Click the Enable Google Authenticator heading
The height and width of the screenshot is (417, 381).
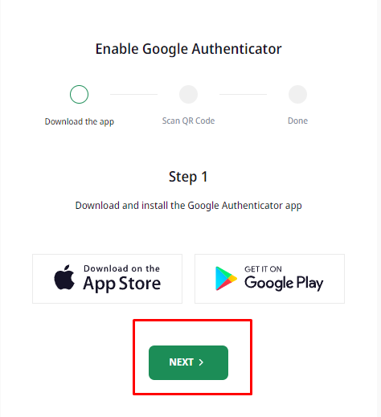pos(188,49)
